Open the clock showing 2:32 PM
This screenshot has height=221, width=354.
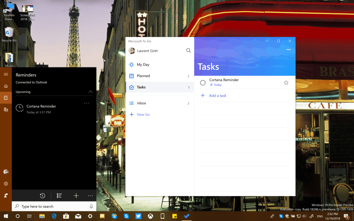pos(332,216)
